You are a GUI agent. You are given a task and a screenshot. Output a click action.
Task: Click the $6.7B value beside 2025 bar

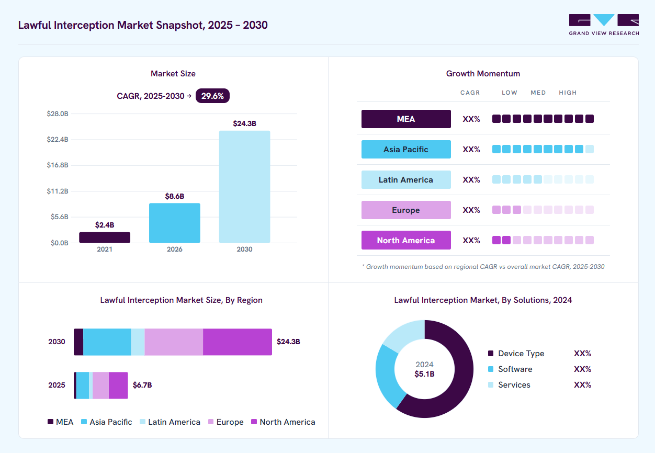tap(142, 385)
